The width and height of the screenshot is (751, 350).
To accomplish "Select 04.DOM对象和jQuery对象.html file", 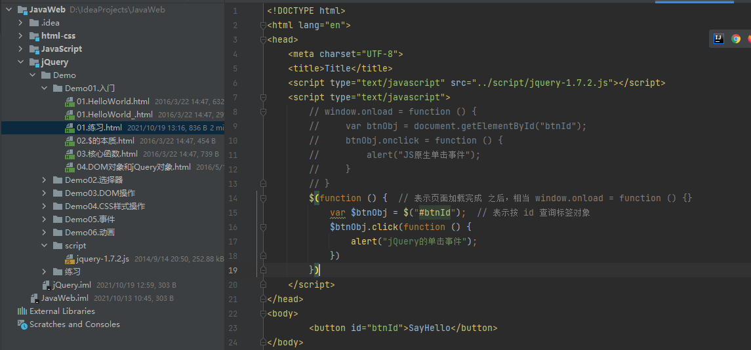I will point(134,167).
